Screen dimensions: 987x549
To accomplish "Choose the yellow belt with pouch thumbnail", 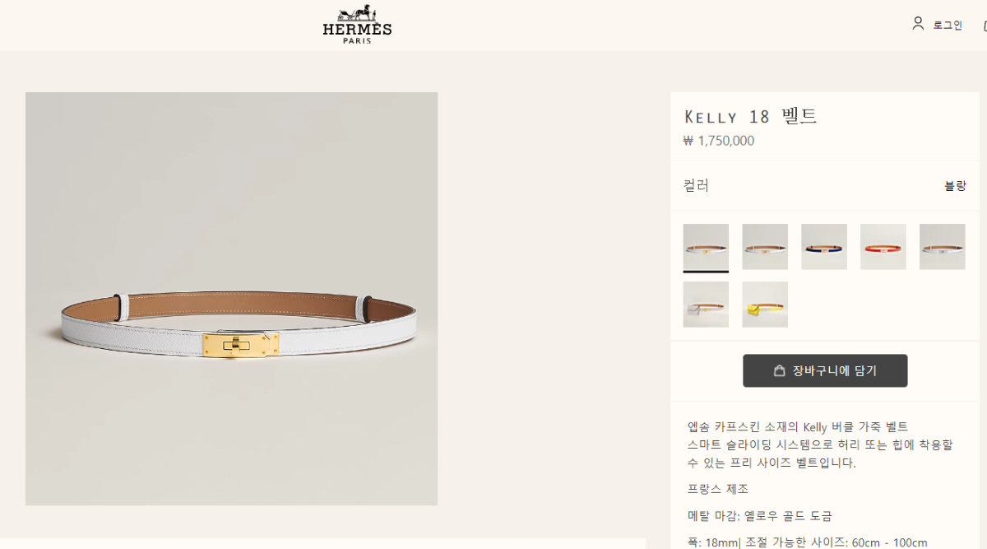I will 765,305.
